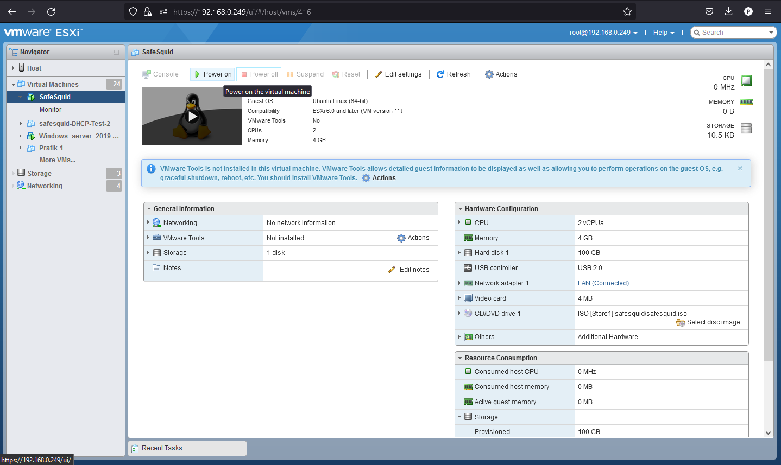Click the Network adapter 1 card icon
Image resolution: width=781 pixels, height=465 pixels.
coord(468,283)
